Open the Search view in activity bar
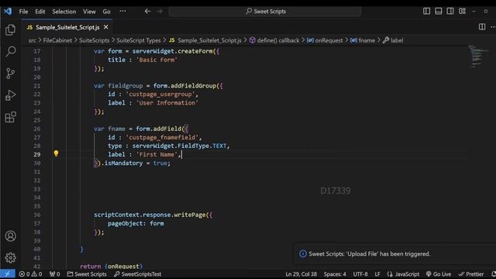496x279 pixels. [10, 51]
